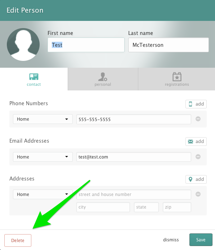Screen dimensions: 215x250
Task: Remove the 555-555-5555 phone number
Action: pos(198,119)
